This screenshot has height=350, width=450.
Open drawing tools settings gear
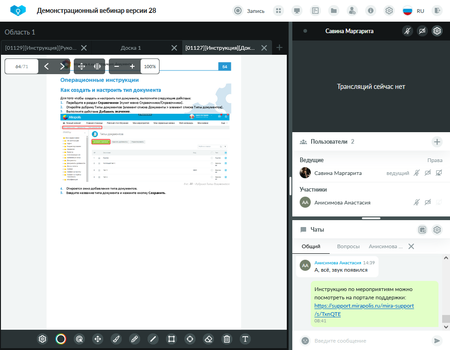point(42,339)
